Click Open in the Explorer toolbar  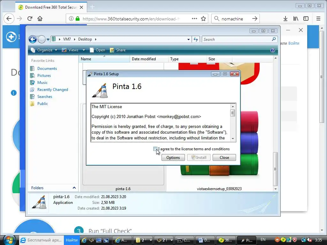(97, 50)
